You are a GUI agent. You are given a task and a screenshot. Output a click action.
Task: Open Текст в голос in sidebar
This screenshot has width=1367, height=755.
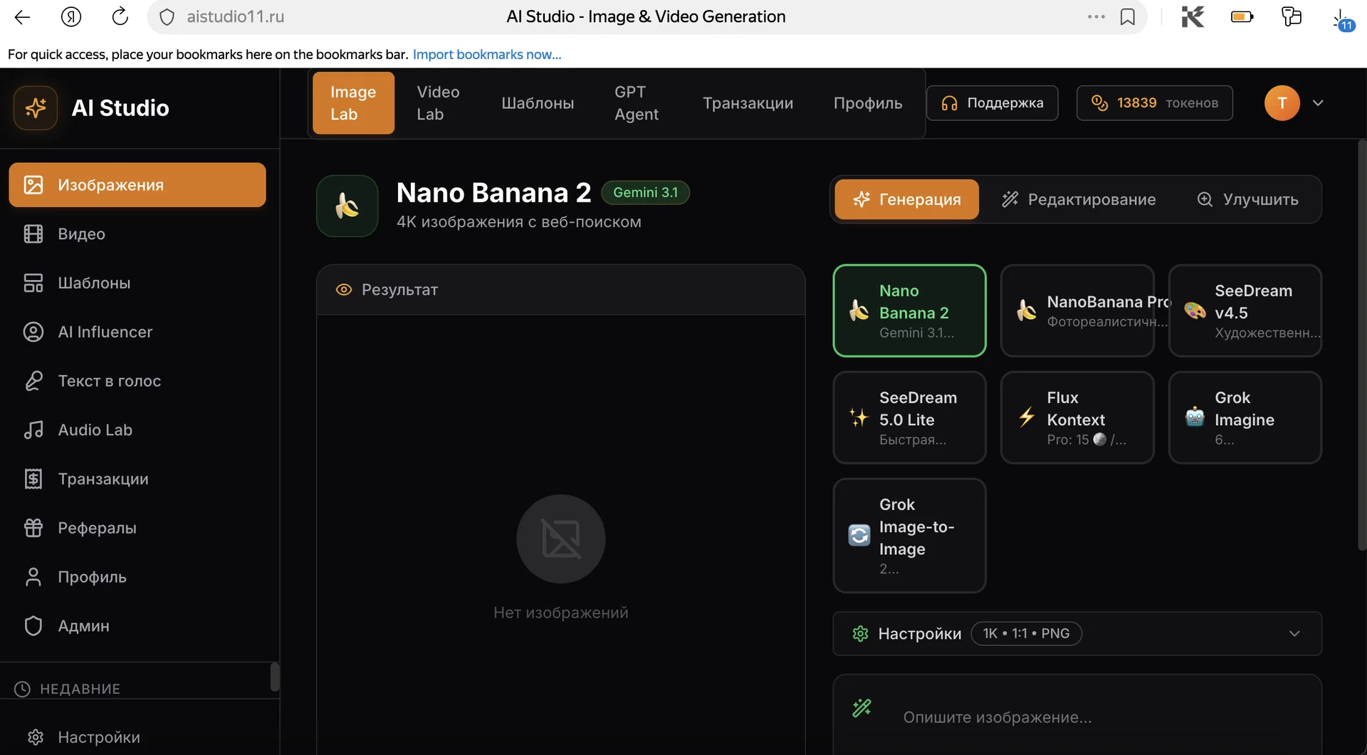pos(137,381)
